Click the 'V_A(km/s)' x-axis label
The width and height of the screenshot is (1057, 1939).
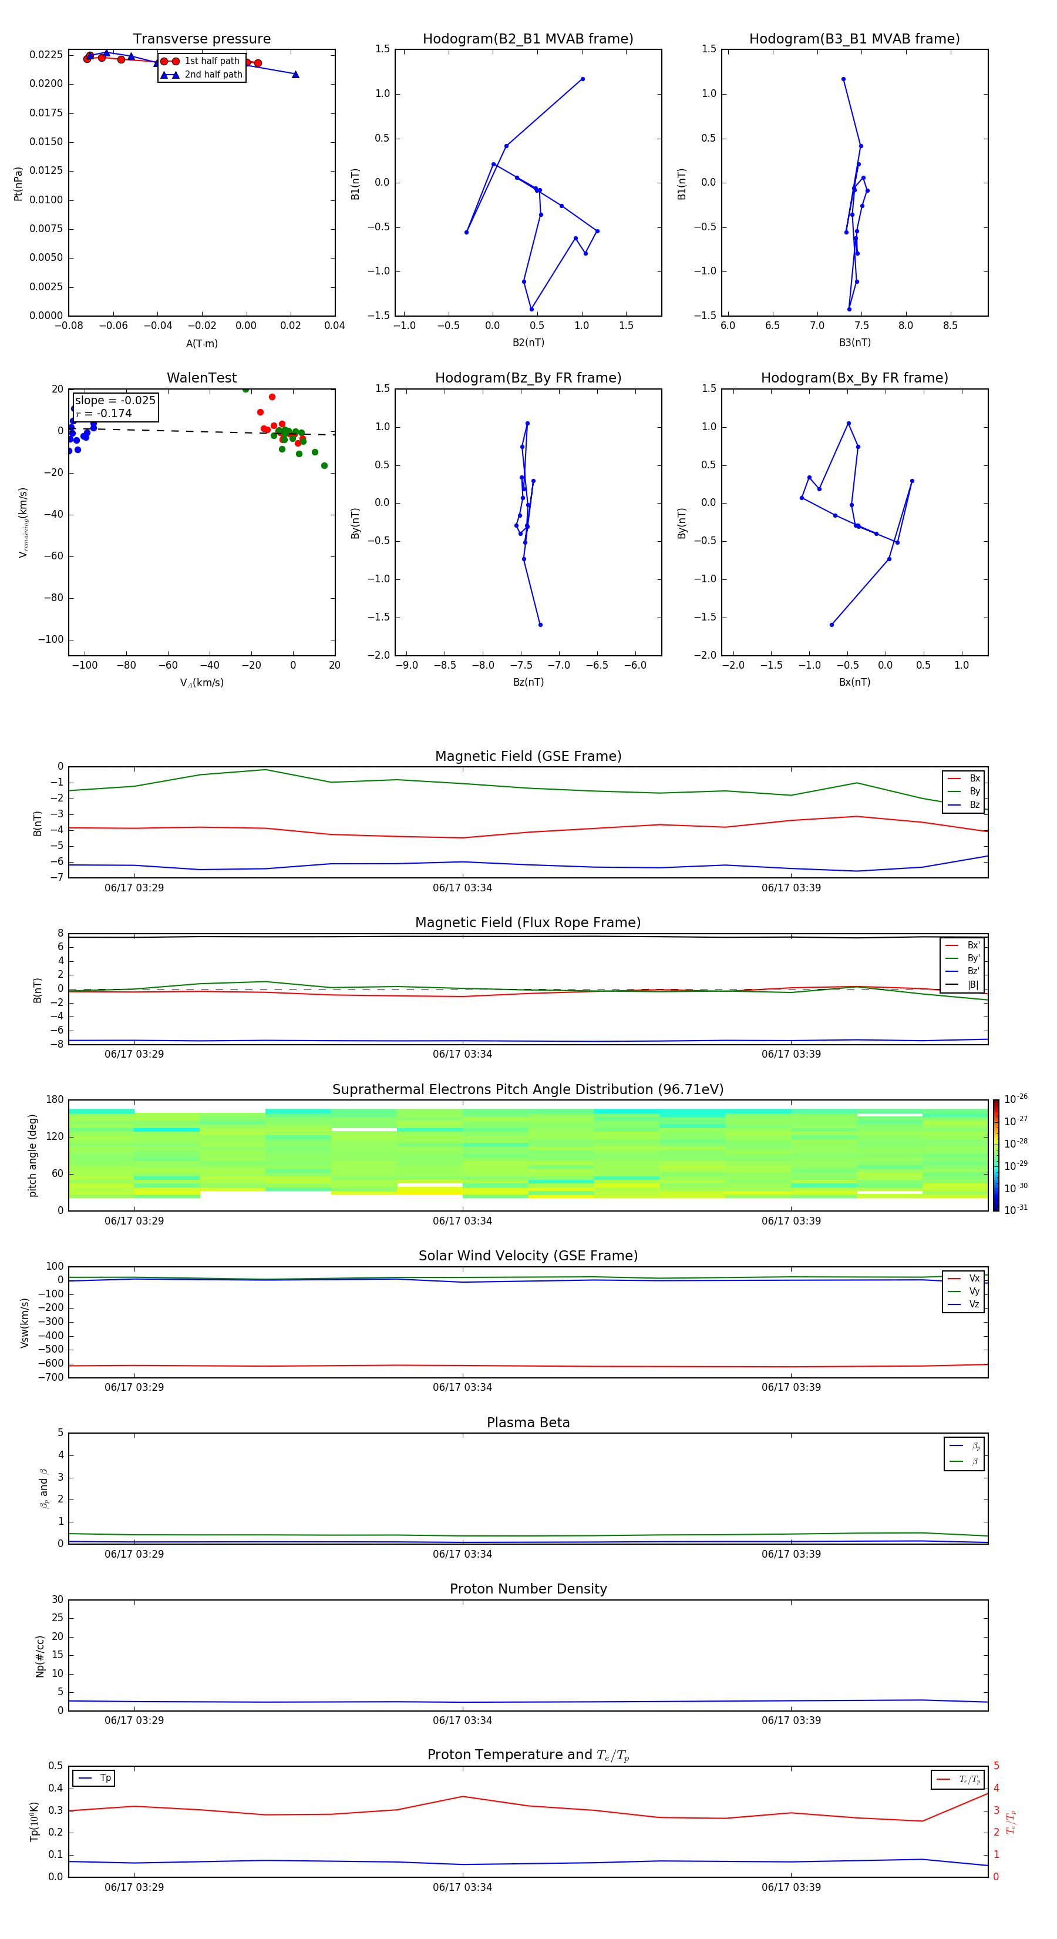[201, 683]
